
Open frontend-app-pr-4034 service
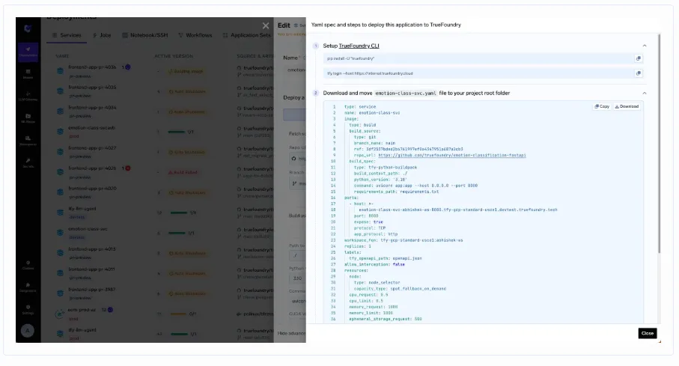(x=92, y=108)
